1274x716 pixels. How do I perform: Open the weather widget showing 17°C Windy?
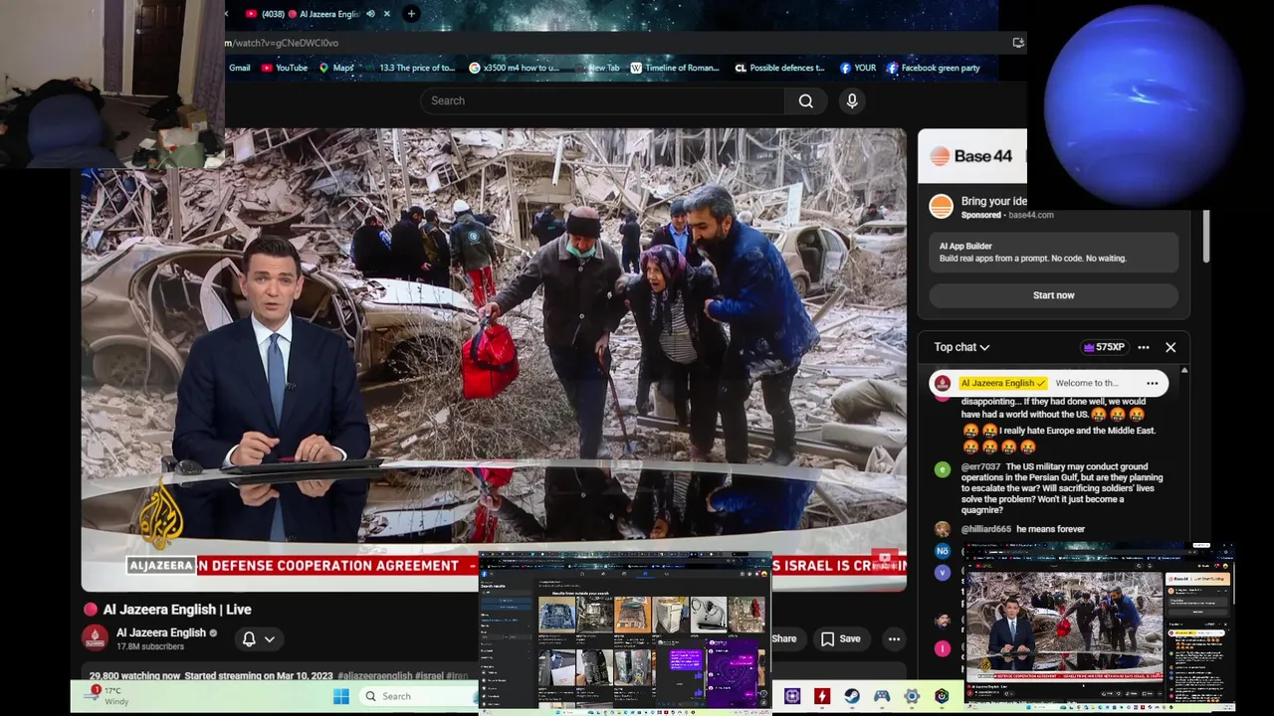(106, 694)
